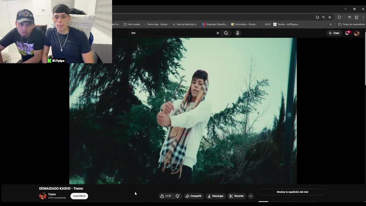Open the media control icon in Chrome toolbar
This screenshot has height=206, width=366.
coord(349,17)
